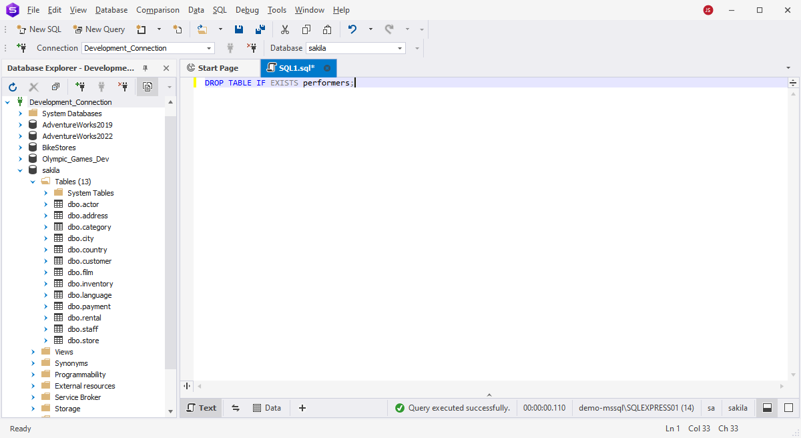Click the new connection plug icon left of Connection label
The image size is (801, 438).
point(21,48)
